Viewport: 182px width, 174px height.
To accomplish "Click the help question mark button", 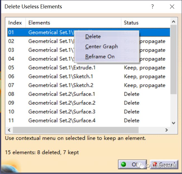I will click(152, 7).
